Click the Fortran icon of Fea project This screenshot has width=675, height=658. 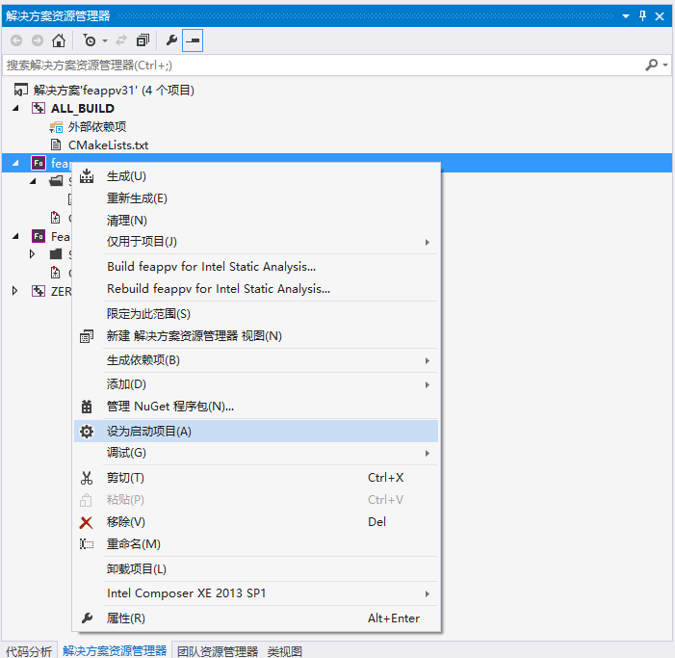pyautogui.click(x=39, y=236)
